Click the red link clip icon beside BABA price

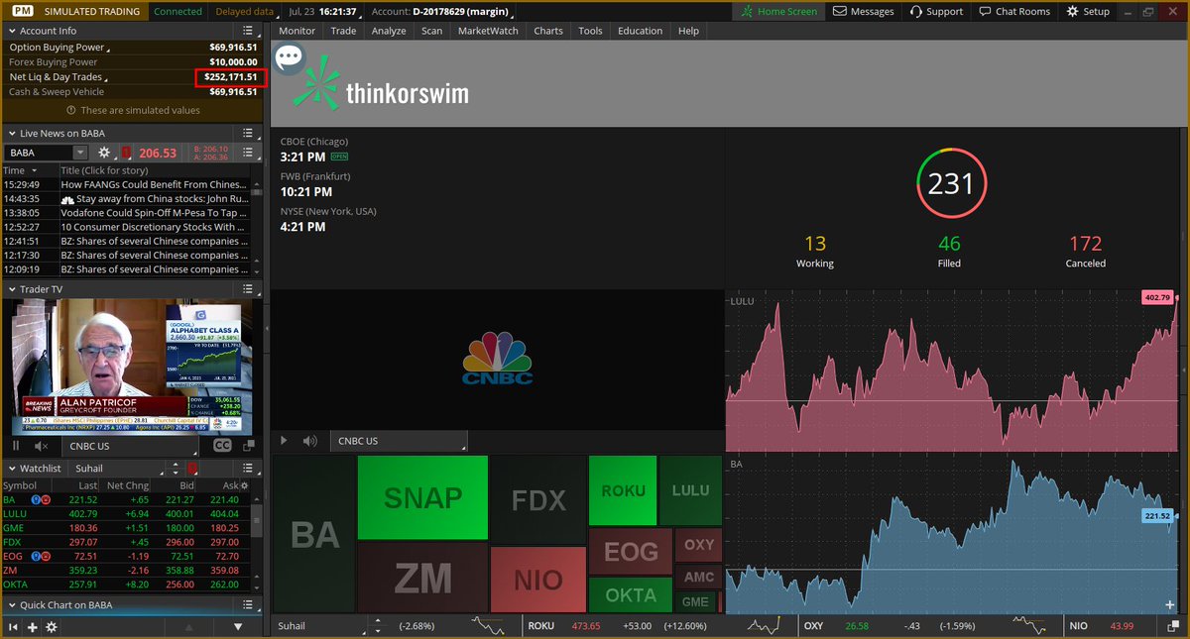[126, 153]
